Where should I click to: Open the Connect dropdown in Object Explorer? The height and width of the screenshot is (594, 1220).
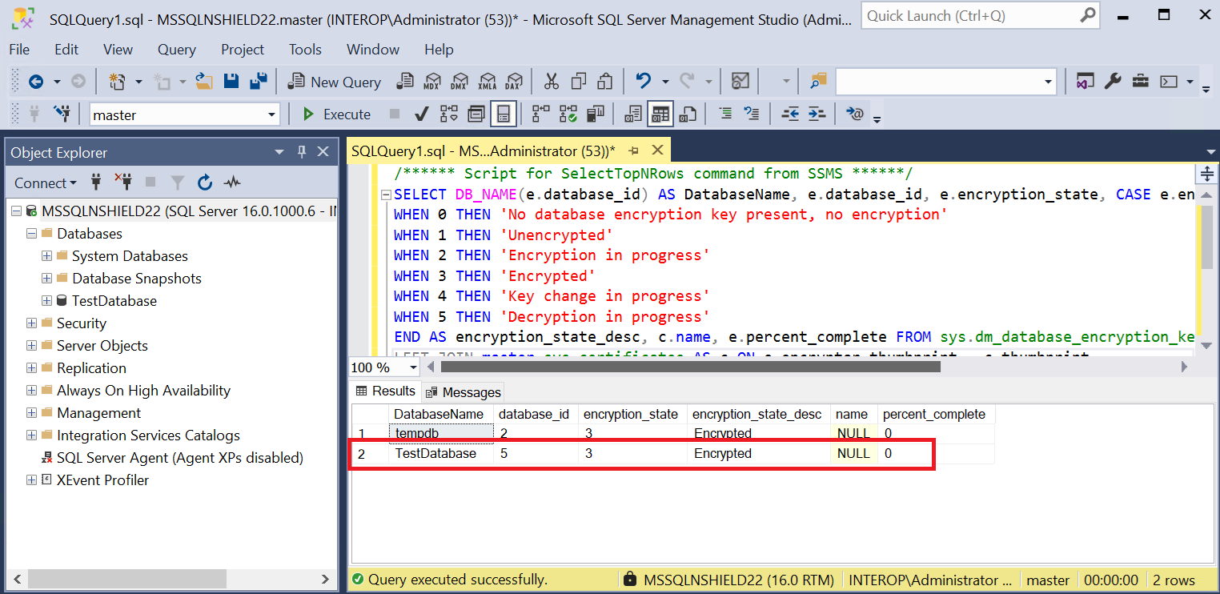(46, 183)
